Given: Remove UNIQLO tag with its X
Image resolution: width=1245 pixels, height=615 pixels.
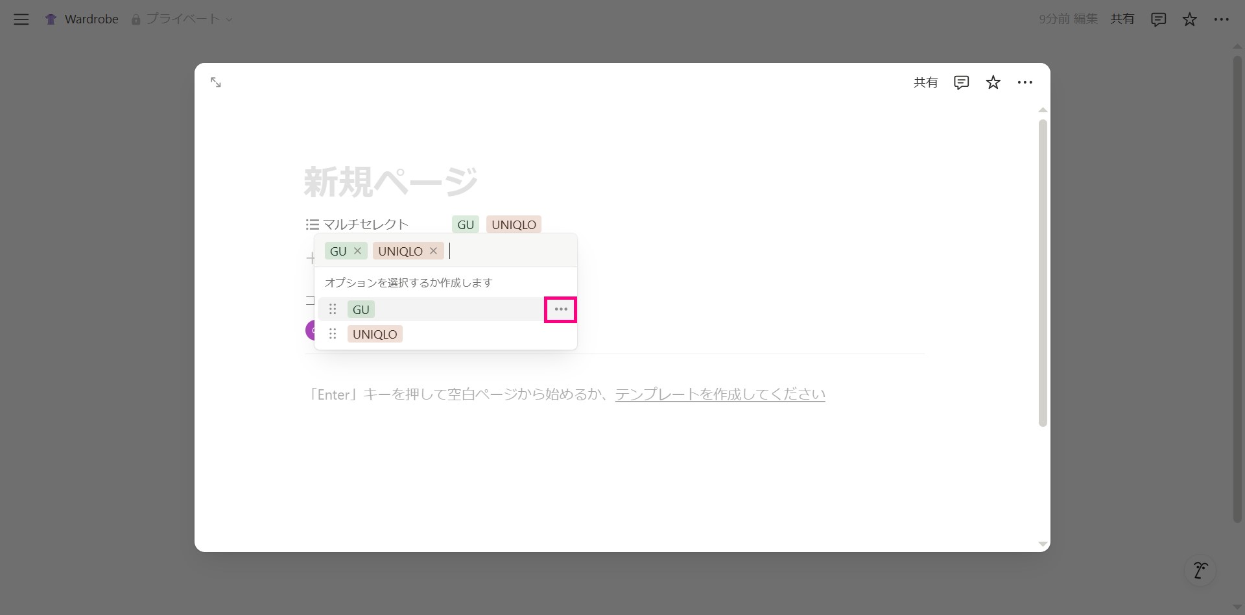Looking at the screenshot, I should tap(433, 251).
